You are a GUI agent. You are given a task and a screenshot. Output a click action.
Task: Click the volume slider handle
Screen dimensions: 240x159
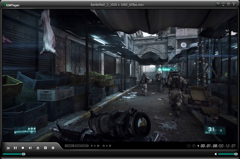[x=236, y=154]
